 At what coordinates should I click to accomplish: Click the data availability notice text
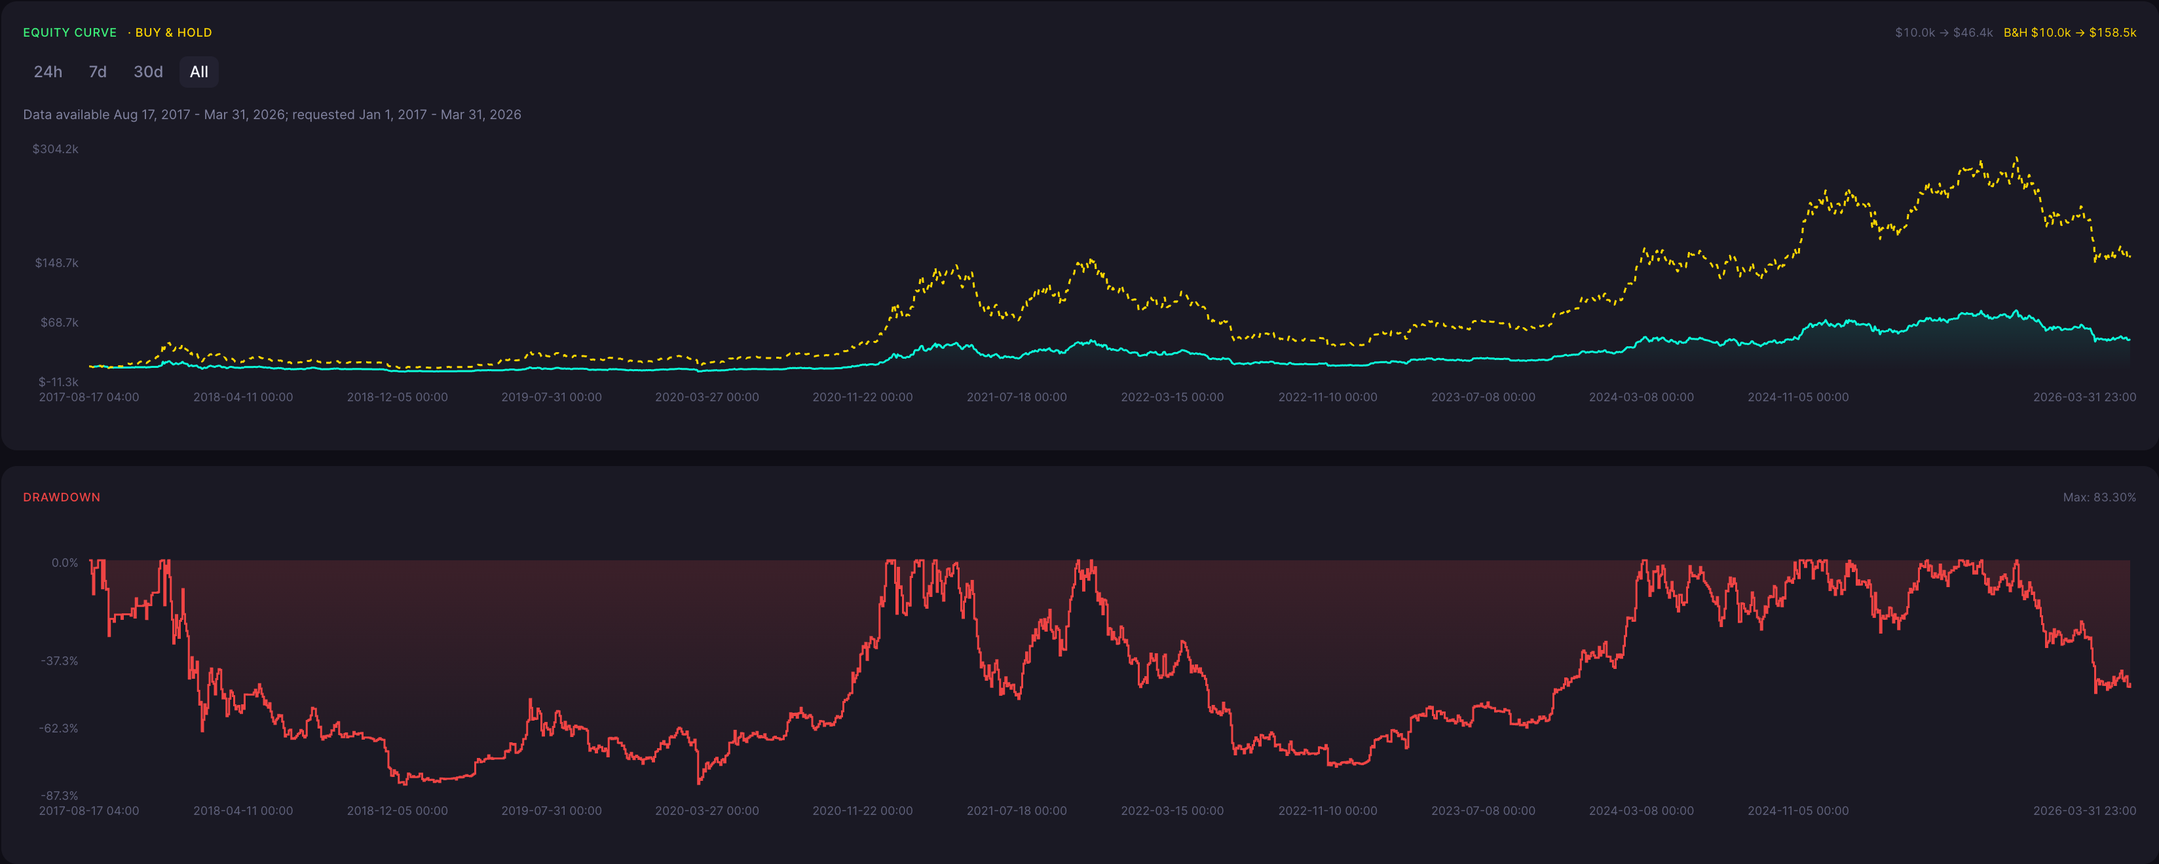pos(272,115)
